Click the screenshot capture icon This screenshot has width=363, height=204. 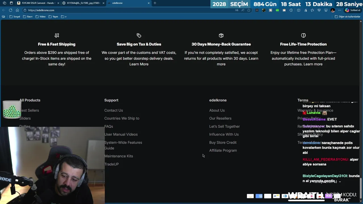tap(326, 10)
